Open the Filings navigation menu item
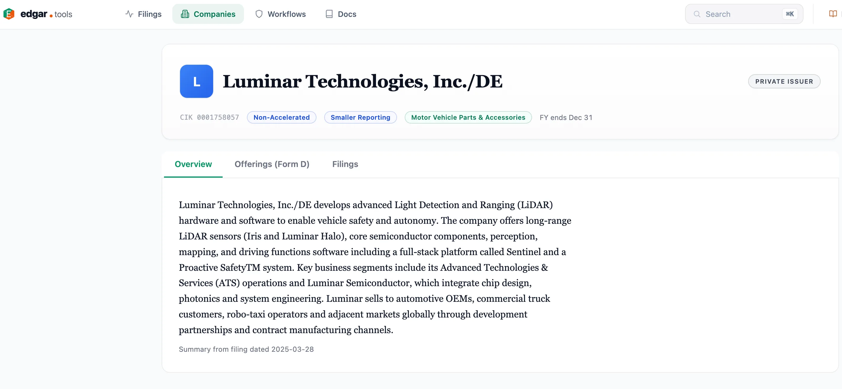Viewport: 842px width, 389px height. 143,14
